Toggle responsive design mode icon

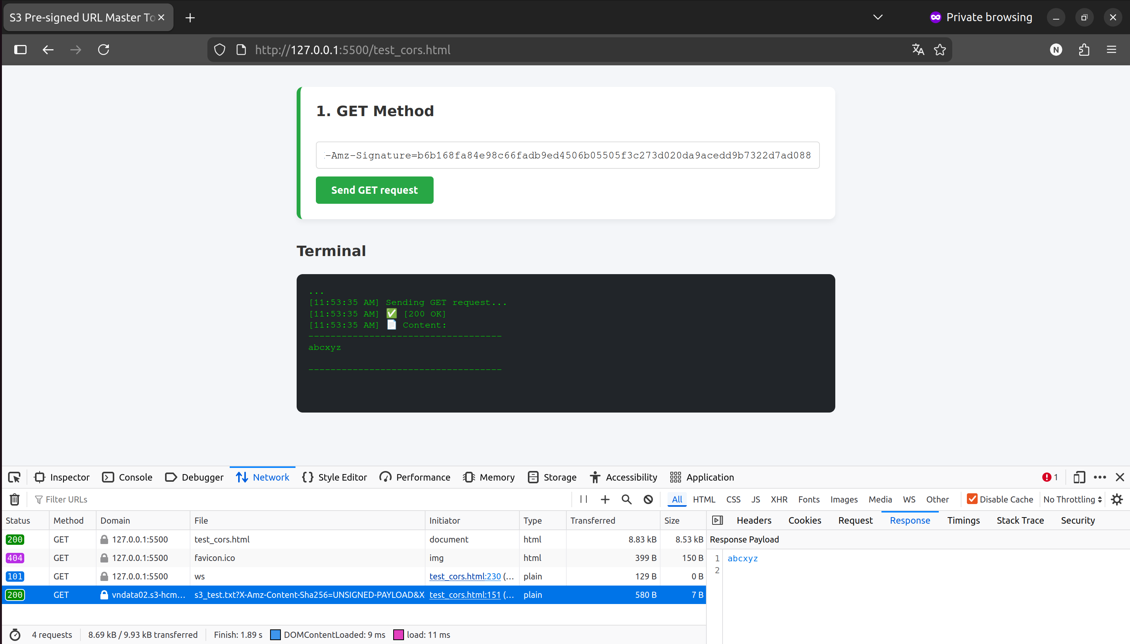pyautogui.click(x=1079, y=477)
